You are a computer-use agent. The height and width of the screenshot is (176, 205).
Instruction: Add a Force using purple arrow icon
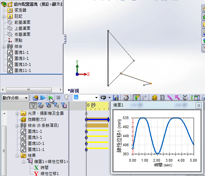click(177, 98)
